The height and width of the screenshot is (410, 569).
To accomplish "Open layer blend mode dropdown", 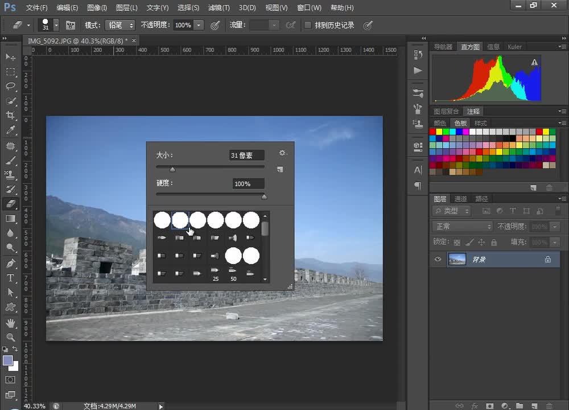I will click(x=462, y=227).
